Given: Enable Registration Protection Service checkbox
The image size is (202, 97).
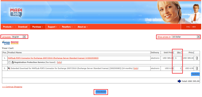Looking at the screenshot, I should (x=9, y=62).
